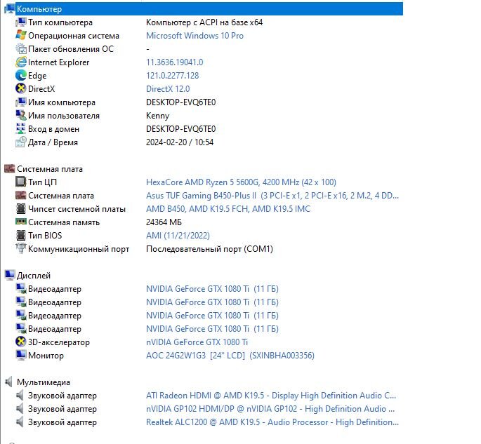This screenshot has height=444, width=481.
Task: Select the date value 2024-02-20 / 10:54
Action: pyautogui.click(x=180, y=142)
